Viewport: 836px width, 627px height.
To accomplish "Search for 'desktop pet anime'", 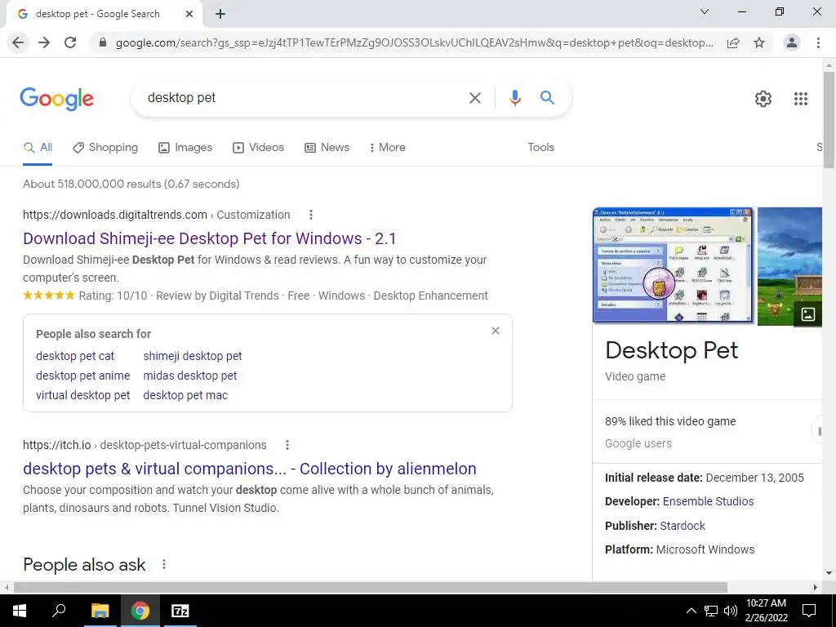I will (x=82, y=376).
